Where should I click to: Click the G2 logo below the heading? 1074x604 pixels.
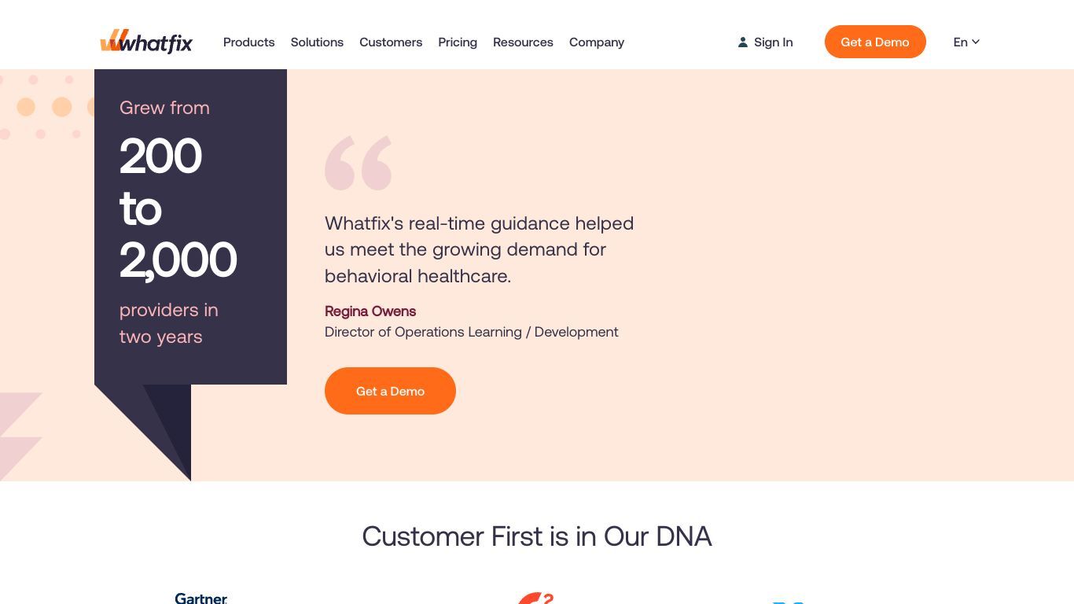[536, 598]
